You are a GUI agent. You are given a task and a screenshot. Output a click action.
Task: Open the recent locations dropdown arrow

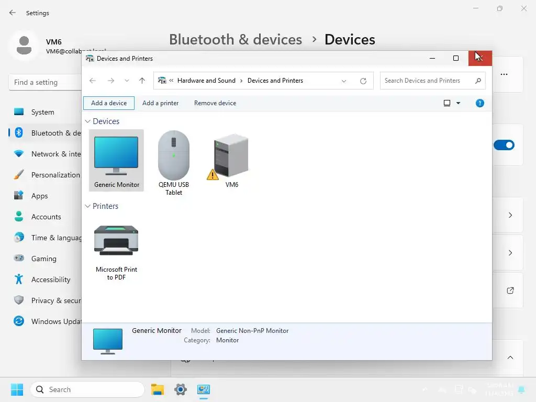[127, 81]
